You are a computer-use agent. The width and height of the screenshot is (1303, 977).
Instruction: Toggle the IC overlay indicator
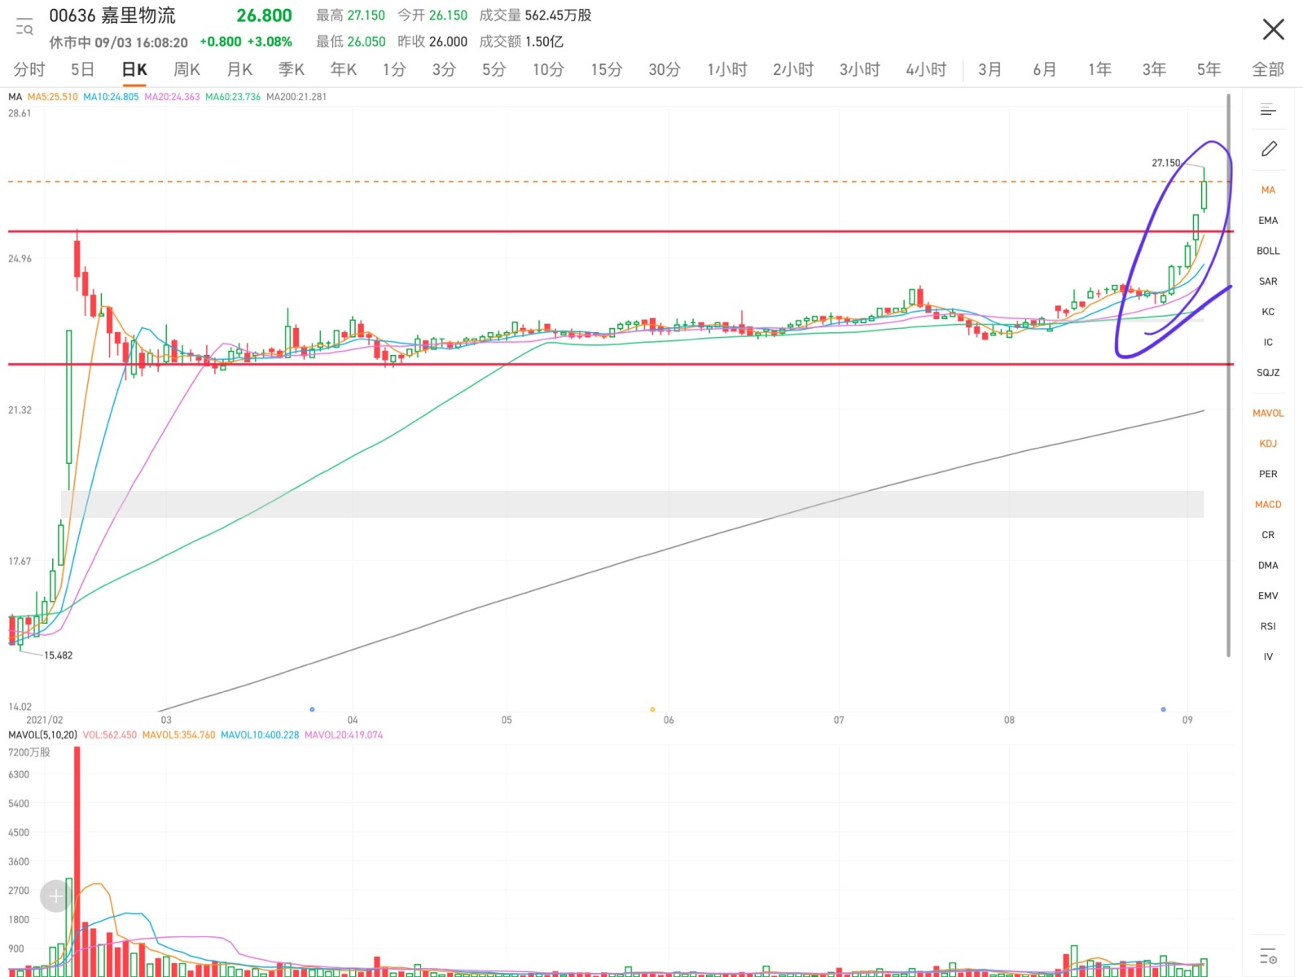pos(1268,343)
